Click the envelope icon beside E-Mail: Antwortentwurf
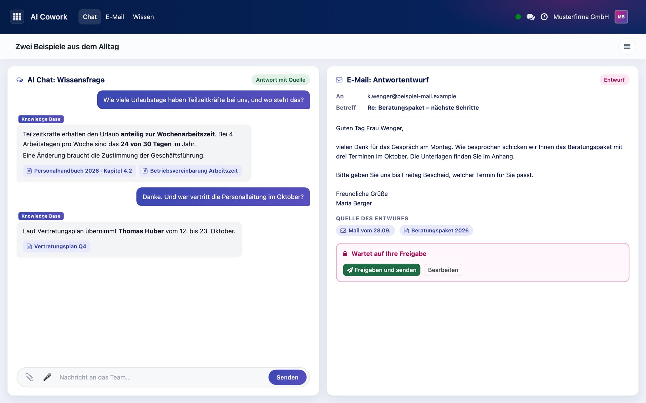The height and width of the screenshot is (403, 646). [x=339, y=80]
